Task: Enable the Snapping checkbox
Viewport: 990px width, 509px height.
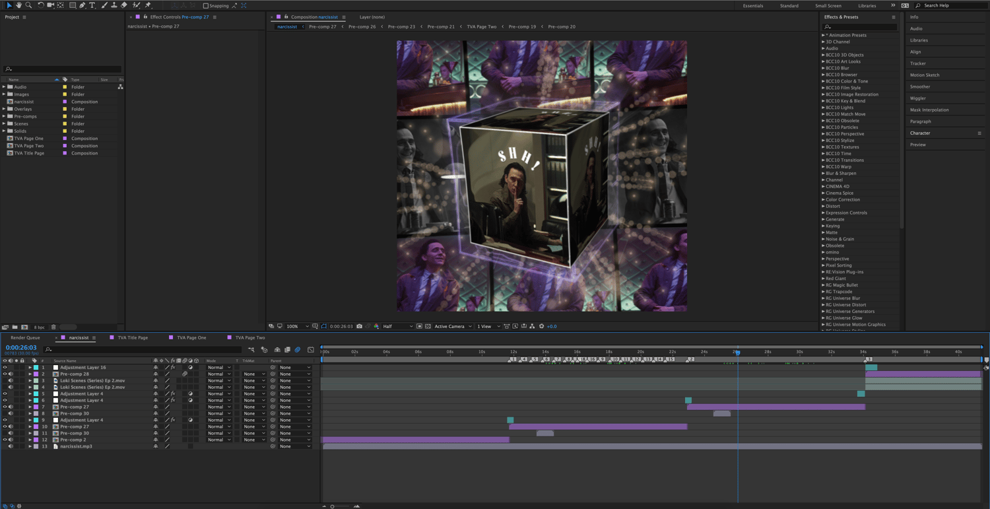Action: 206,5
